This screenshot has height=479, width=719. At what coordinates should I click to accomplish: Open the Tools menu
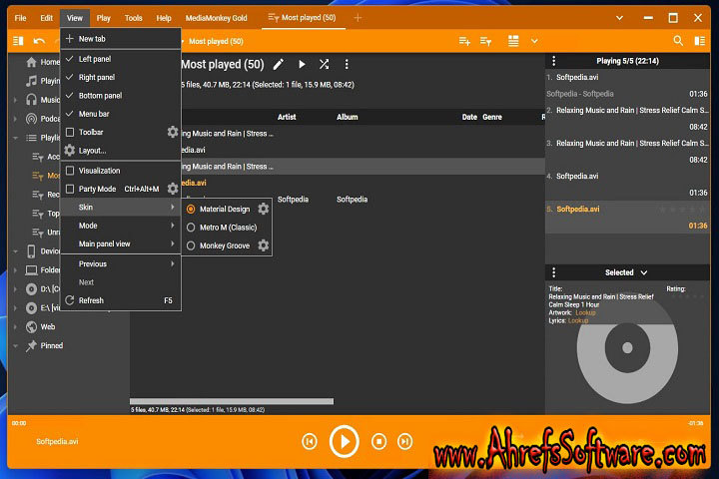(133, 18)
